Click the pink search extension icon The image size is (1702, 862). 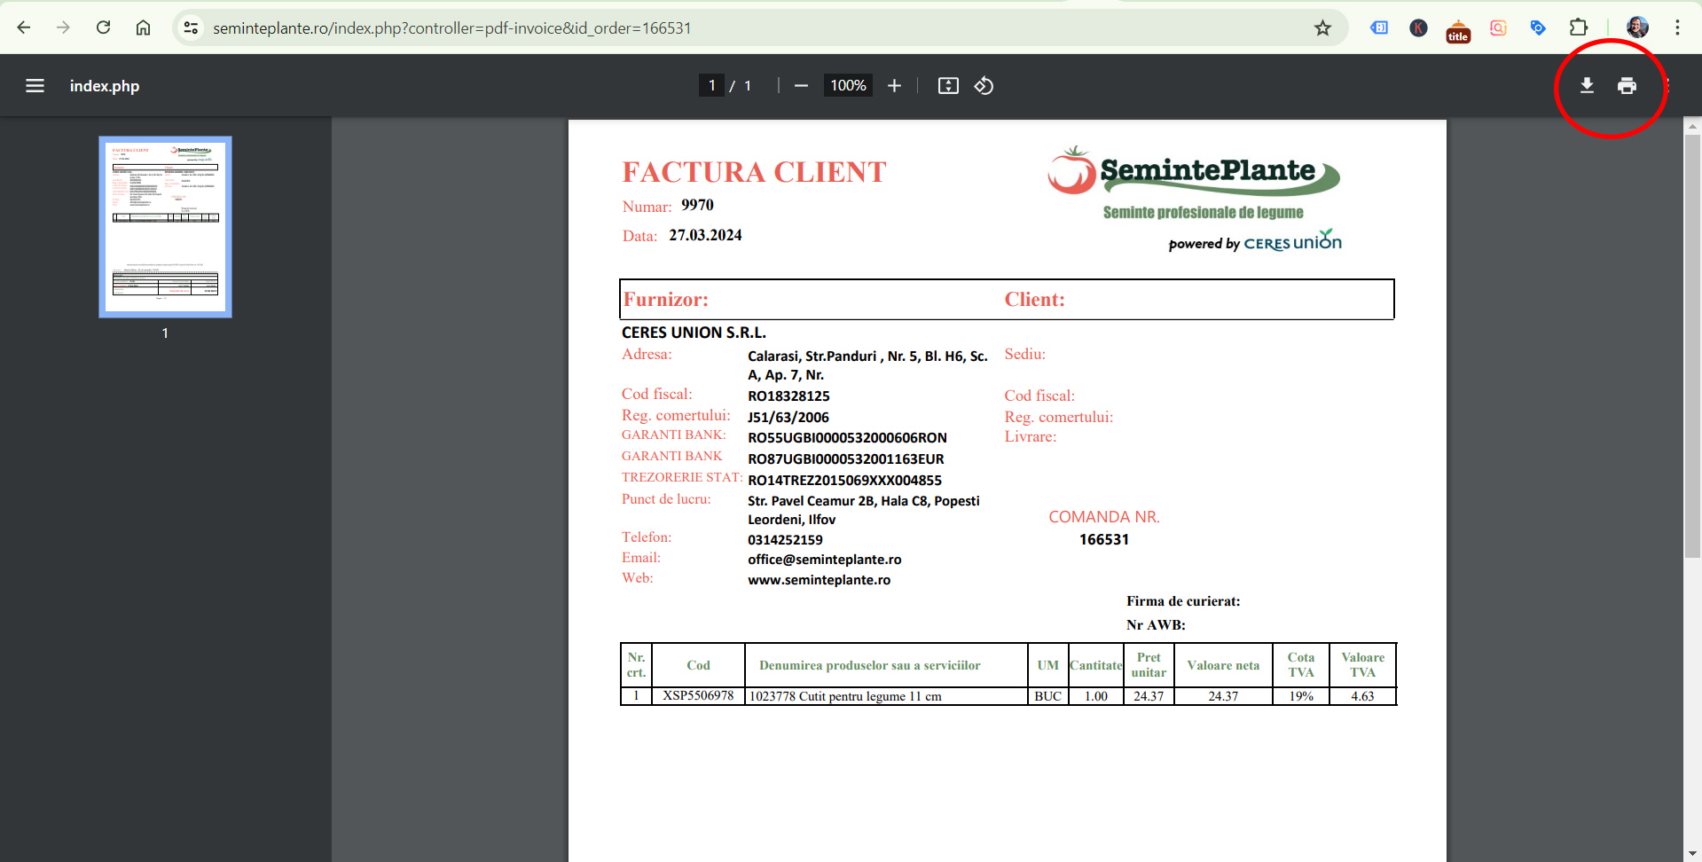[1498, 27]
